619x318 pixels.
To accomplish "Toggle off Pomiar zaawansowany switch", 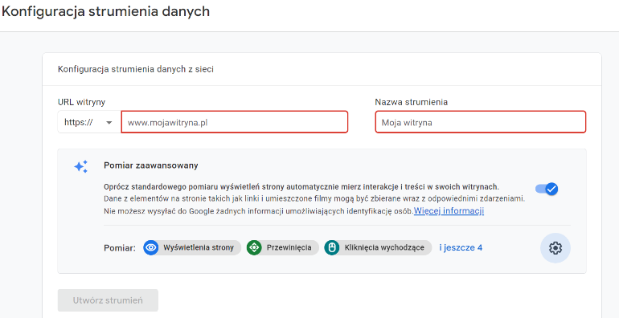I will 547,189.
